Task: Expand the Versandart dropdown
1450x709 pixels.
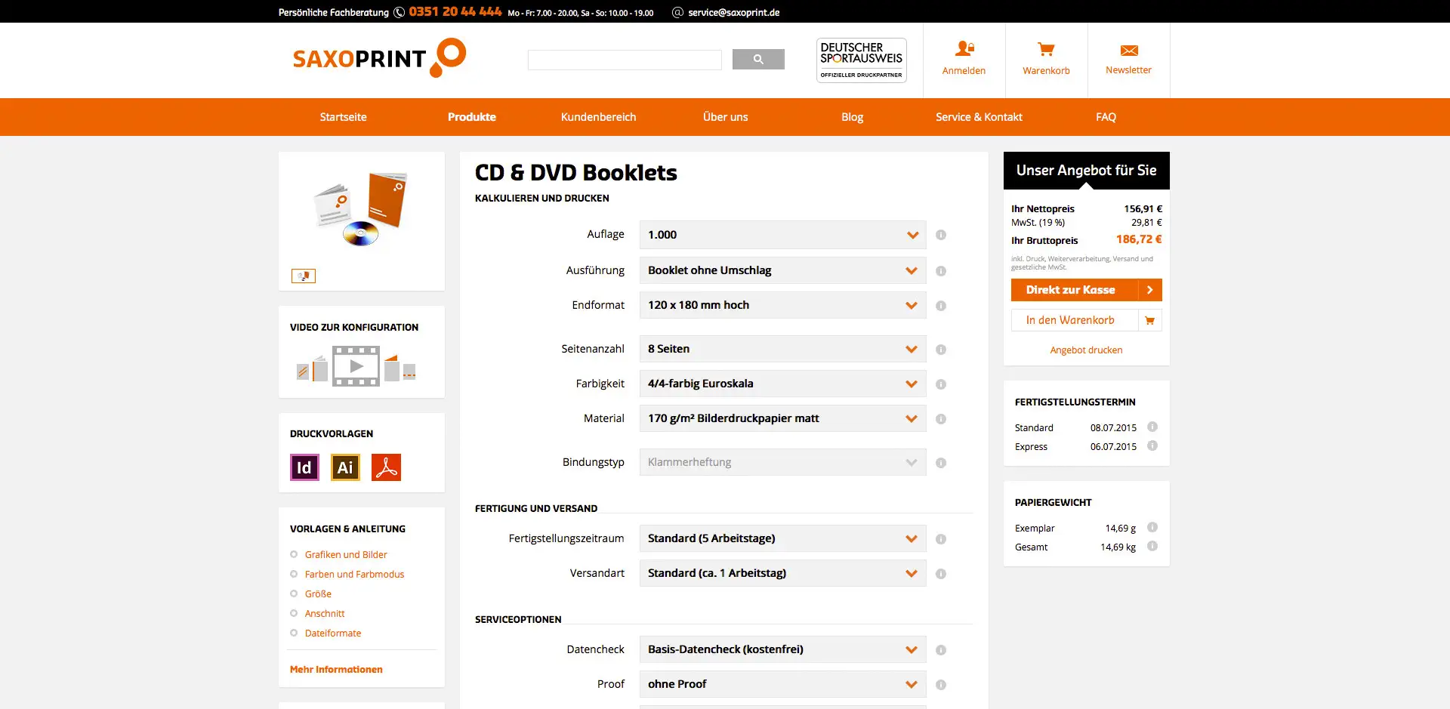Action: point(782,573)
